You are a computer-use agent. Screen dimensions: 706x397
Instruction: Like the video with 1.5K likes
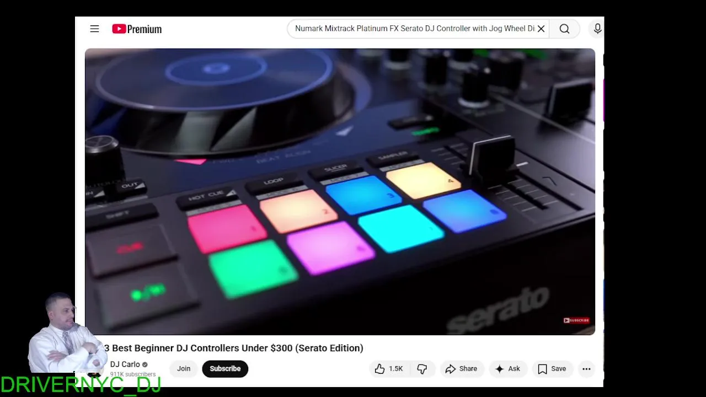389,369
